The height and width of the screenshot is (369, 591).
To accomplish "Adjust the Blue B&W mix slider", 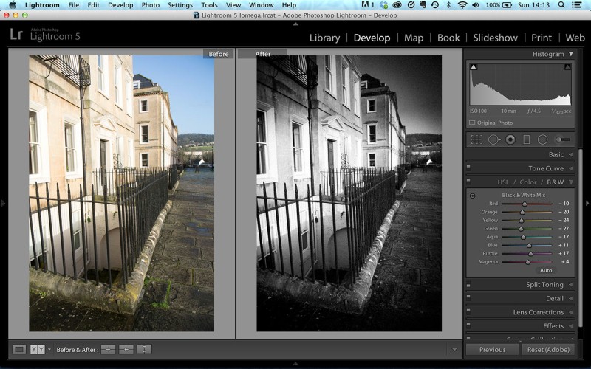I will (x=529, y=245).
